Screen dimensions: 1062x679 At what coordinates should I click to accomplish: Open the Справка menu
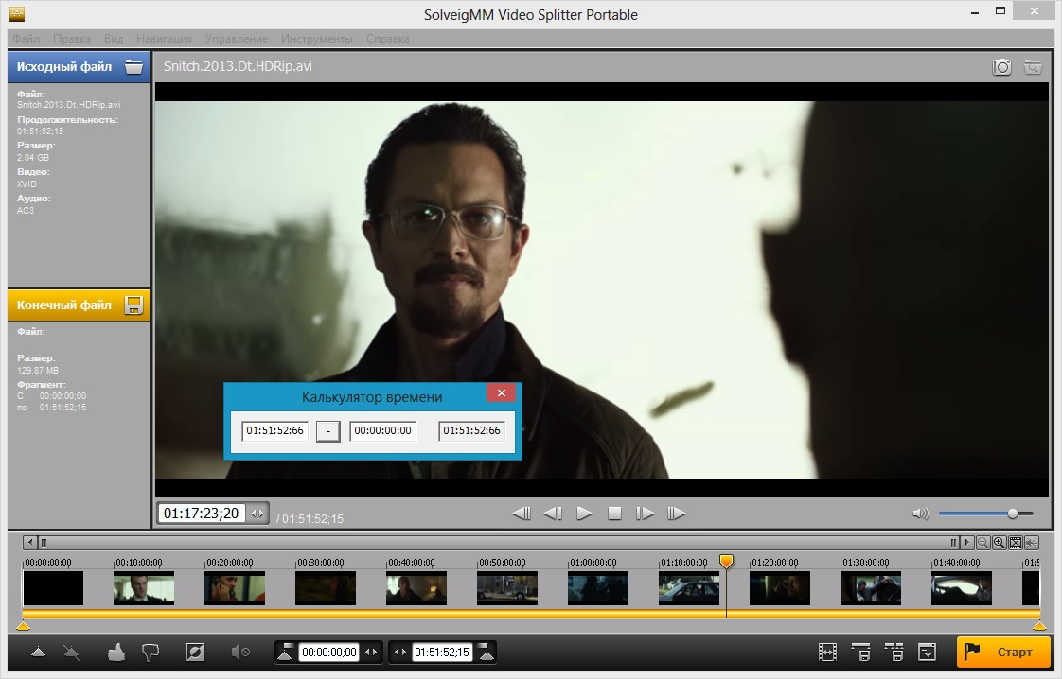click(388, 39)
